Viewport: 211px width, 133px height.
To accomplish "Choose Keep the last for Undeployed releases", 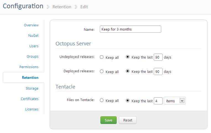I will tap(127, 57).
